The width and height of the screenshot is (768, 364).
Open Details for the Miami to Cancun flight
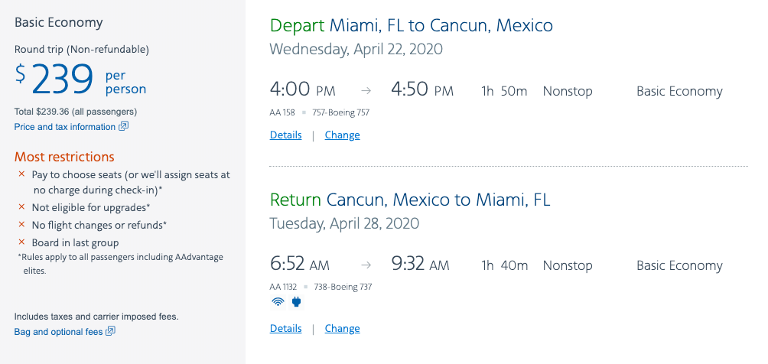[286, 135]
